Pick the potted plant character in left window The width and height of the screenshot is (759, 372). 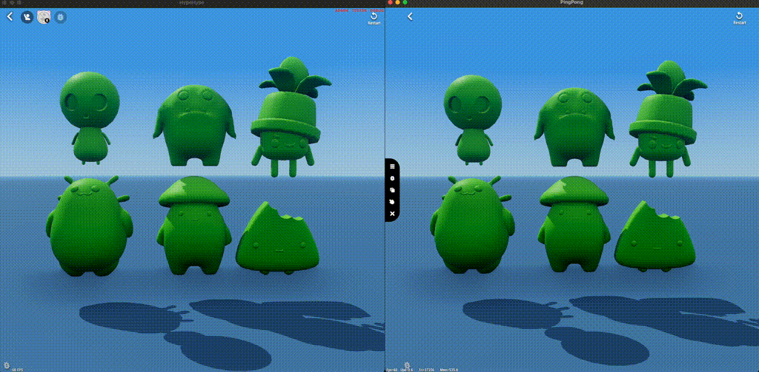click(x=285, y=118)
